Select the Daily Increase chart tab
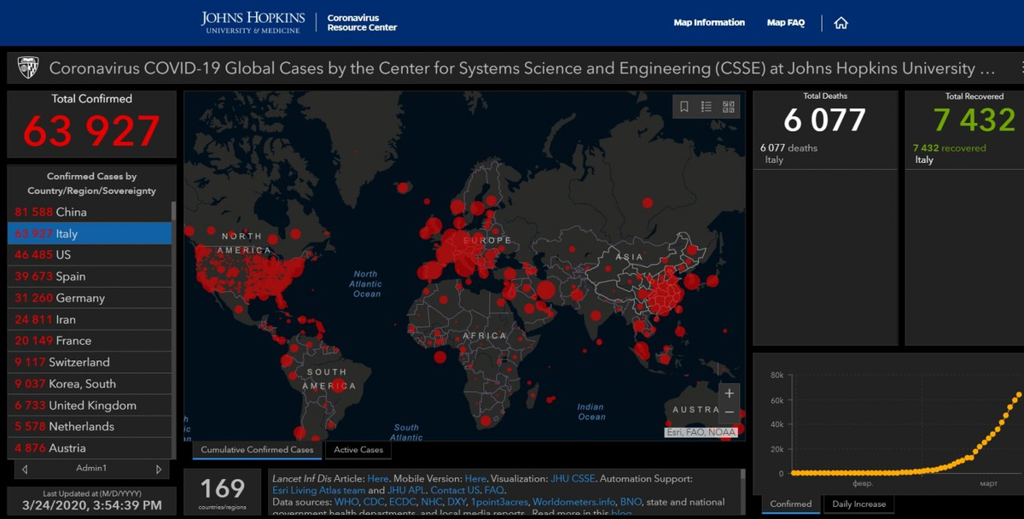 click(859, 504)
